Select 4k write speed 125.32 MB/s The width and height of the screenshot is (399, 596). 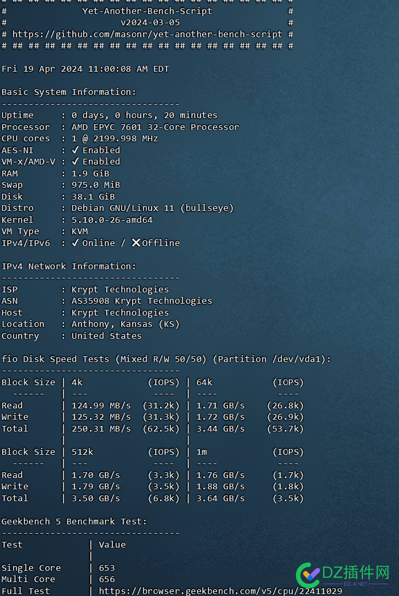click(x=101, y=417)
